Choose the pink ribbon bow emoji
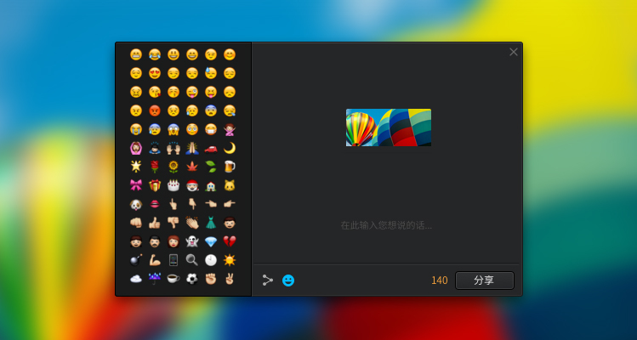Screen dimensions: 637x340 136,185
